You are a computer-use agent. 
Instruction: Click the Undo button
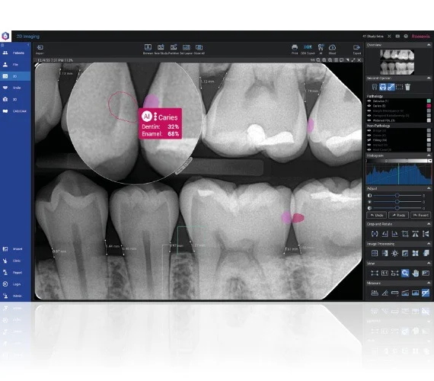pos(376,215)
